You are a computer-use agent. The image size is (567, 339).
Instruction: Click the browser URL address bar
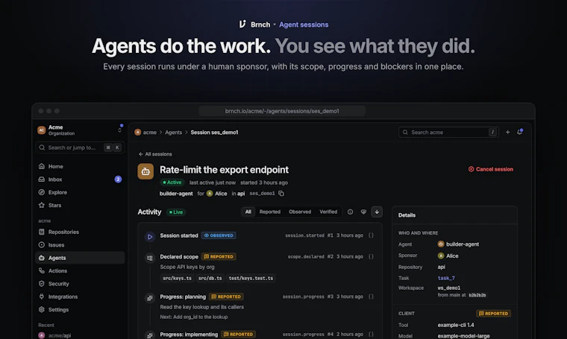282,111
